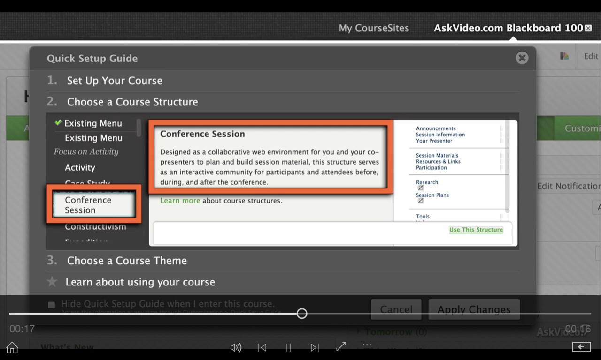Close the Quick Setup Guide dialog
The width and height of the screenshot is (601, 360).
pyautogui.click(x=522, y=58)
